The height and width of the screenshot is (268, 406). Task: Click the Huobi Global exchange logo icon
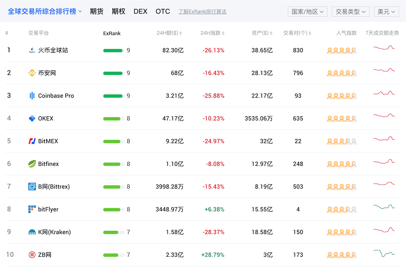pyautogui.click(x=32, y=50)
